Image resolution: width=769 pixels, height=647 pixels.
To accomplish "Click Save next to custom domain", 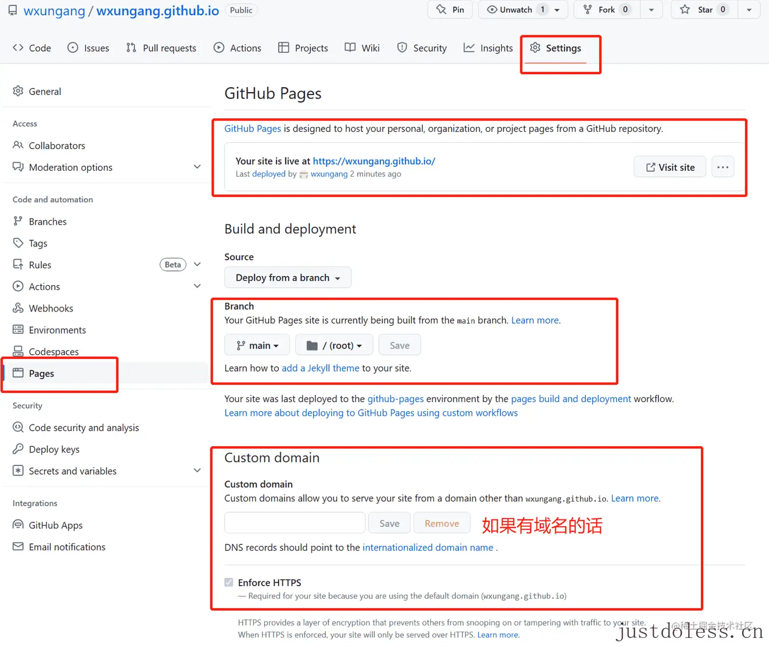I will coord(390,523).
